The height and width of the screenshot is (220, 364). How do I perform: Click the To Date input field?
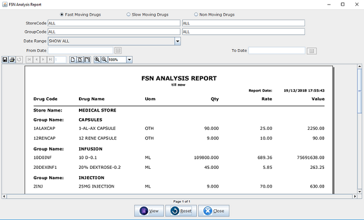point(277,51)
